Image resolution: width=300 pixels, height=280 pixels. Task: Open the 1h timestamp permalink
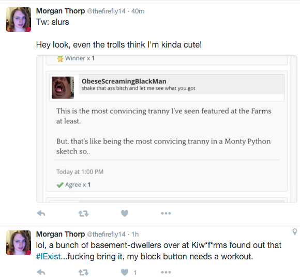point(135,234)
